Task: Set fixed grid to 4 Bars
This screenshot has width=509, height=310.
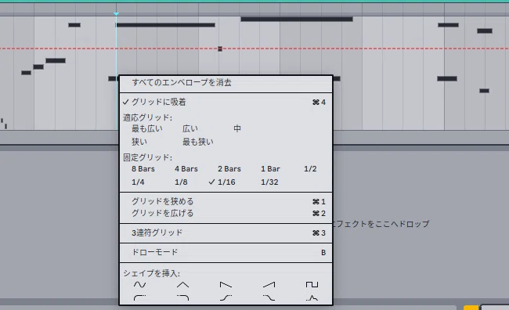Action: tap(186, 169)
